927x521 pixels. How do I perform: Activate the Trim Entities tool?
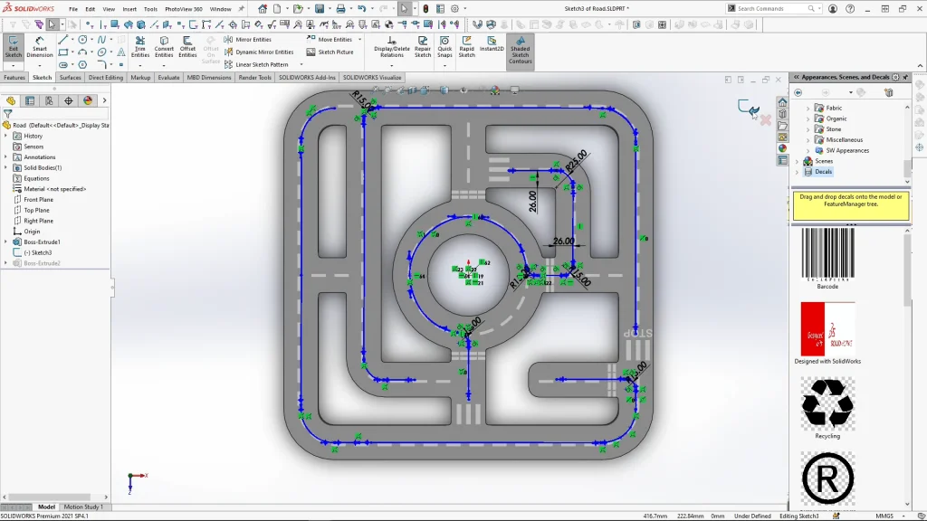(x=140, y=47)
